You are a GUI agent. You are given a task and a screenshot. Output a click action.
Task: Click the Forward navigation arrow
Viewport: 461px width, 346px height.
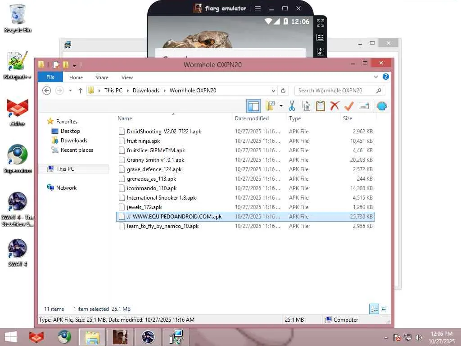pyautogui.click(x=59, y=90)
